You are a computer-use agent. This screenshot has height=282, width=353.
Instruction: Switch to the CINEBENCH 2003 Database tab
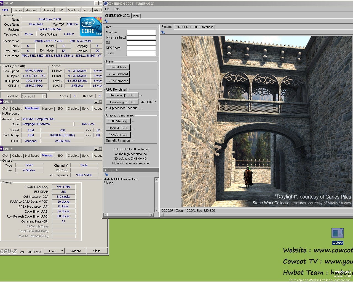point(194,27)
